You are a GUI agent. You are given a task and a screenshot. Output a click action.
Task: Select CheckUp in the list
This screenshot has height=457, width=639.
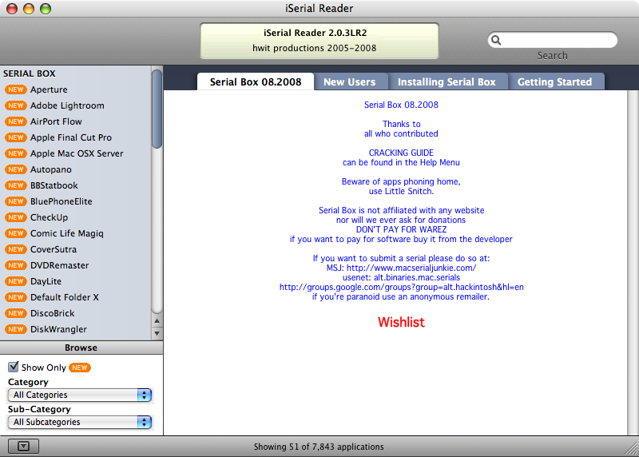[75, 217]
